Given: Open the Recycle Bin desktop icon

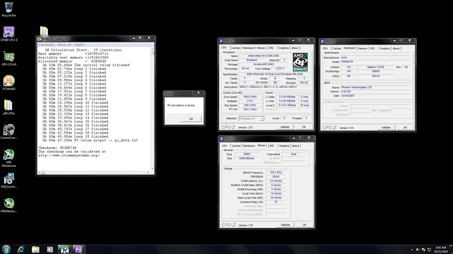Looking at the screenshot, I should (x=9, y=9).
